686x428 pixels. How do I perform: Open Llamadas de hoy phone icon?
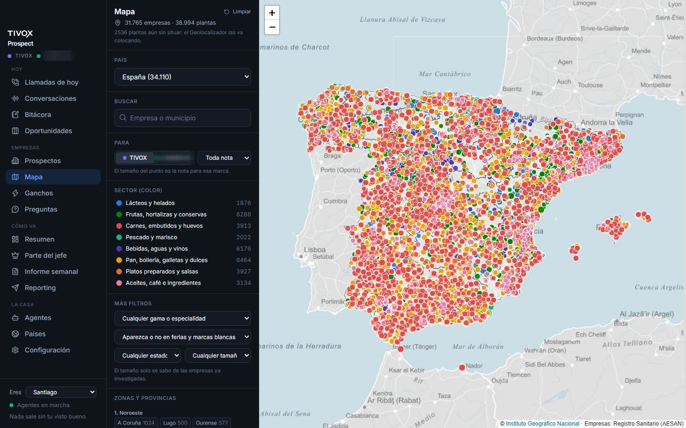coord(15,82)
